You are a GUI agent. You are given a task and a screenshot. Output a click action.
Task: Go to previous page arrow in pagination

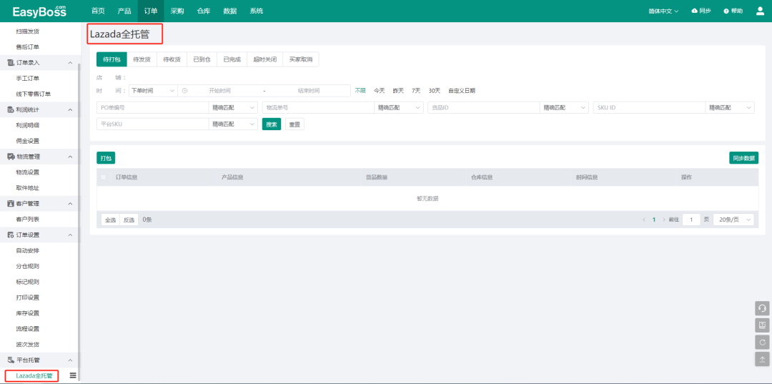coord(644,220)
